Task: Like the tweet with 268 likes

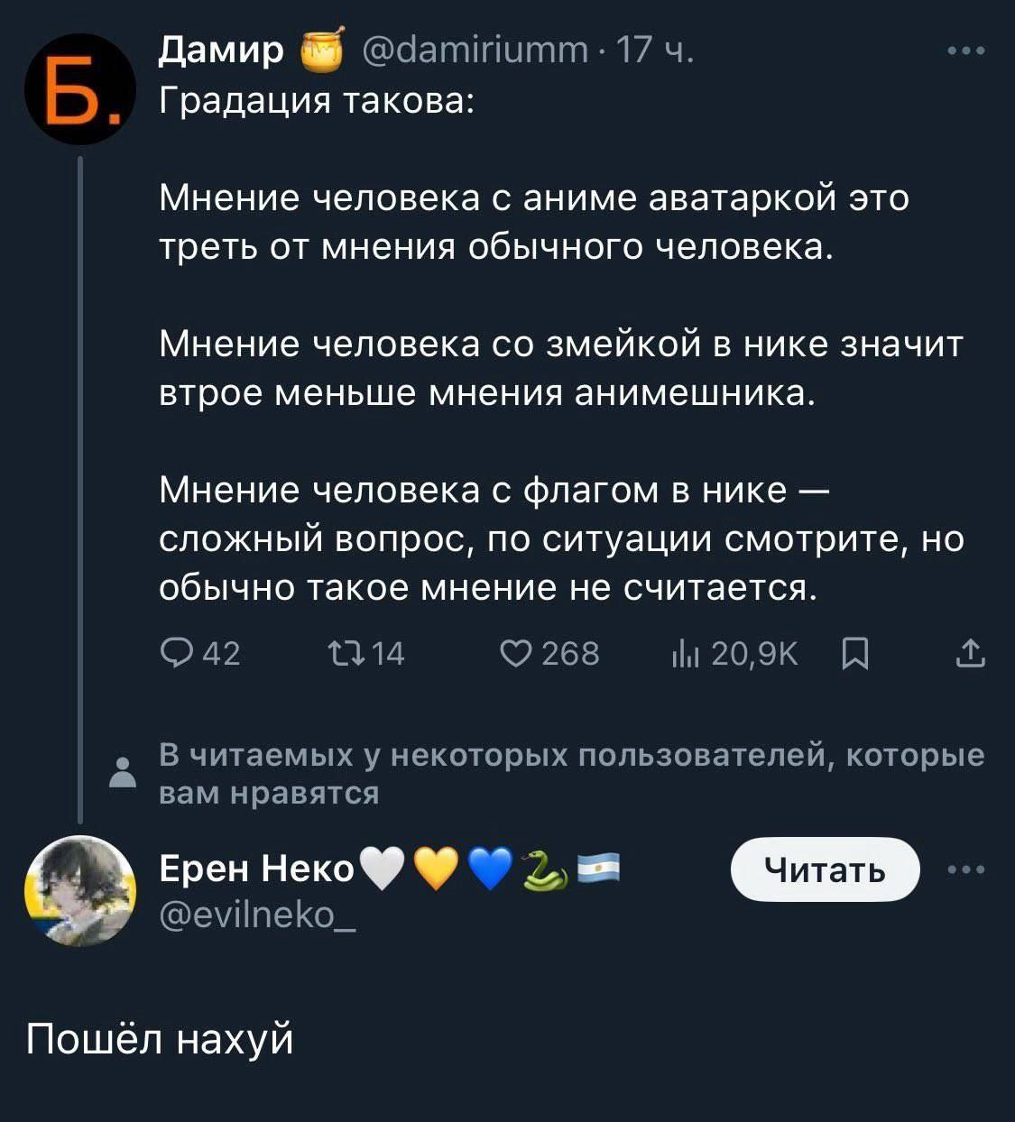Action: click(x=515, y=652)
